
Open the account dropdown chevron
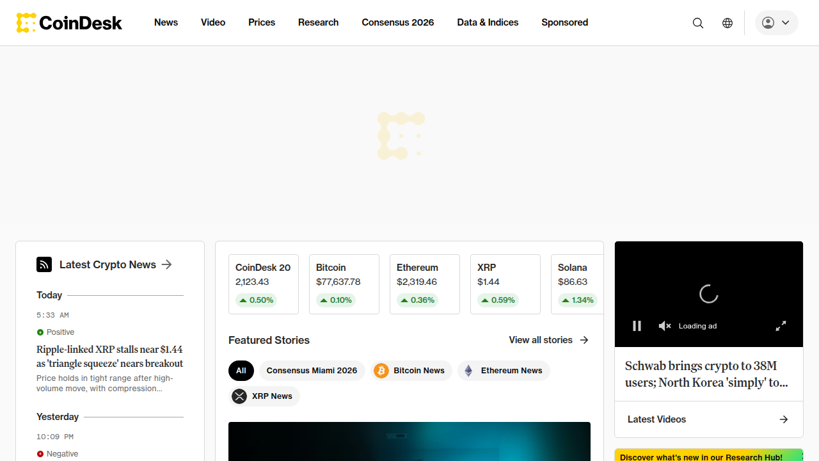click(x=786, y=22)
